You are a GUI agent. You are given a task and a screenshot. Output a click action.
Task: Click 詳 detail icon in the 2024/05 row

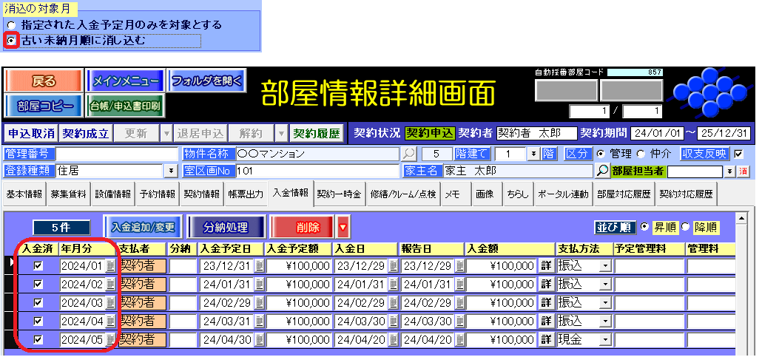(x=547, y=339)
